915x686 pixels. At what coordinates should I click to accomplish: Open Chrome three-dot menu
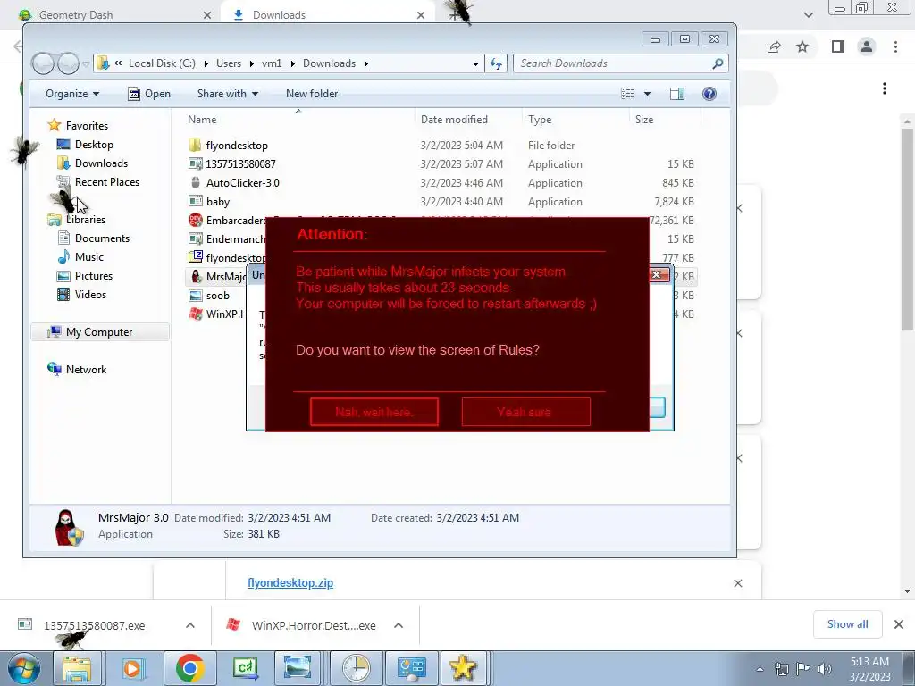coord(895,46)
